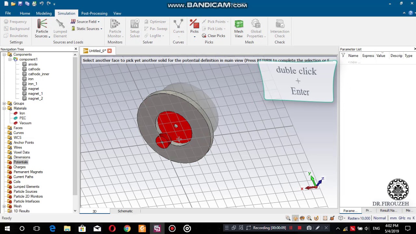The height and width of the screenshot is (234, 416).
Task: Collapse the Materials tree node
Action: coord(4,108)
